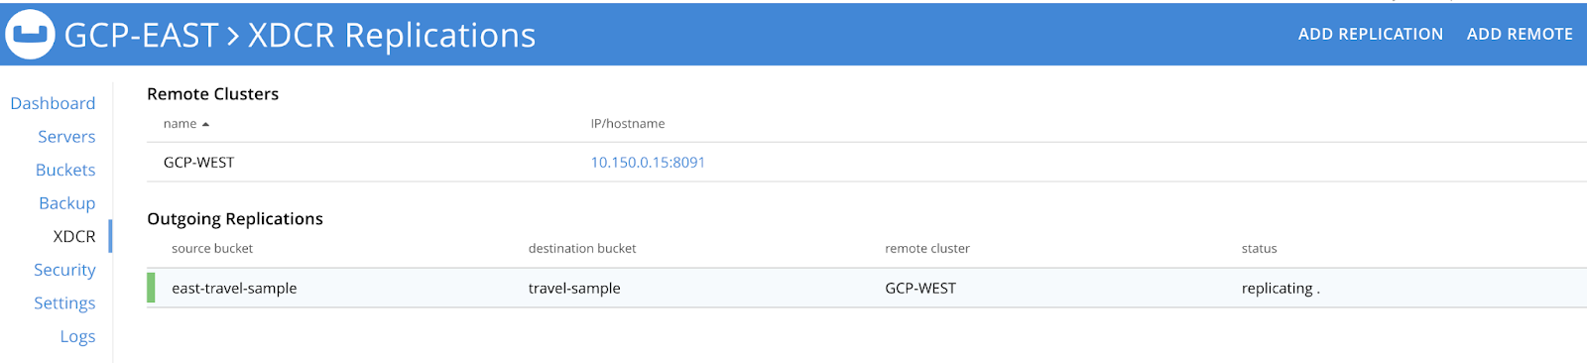Click the Couchbase logo icon

[30, 34]
